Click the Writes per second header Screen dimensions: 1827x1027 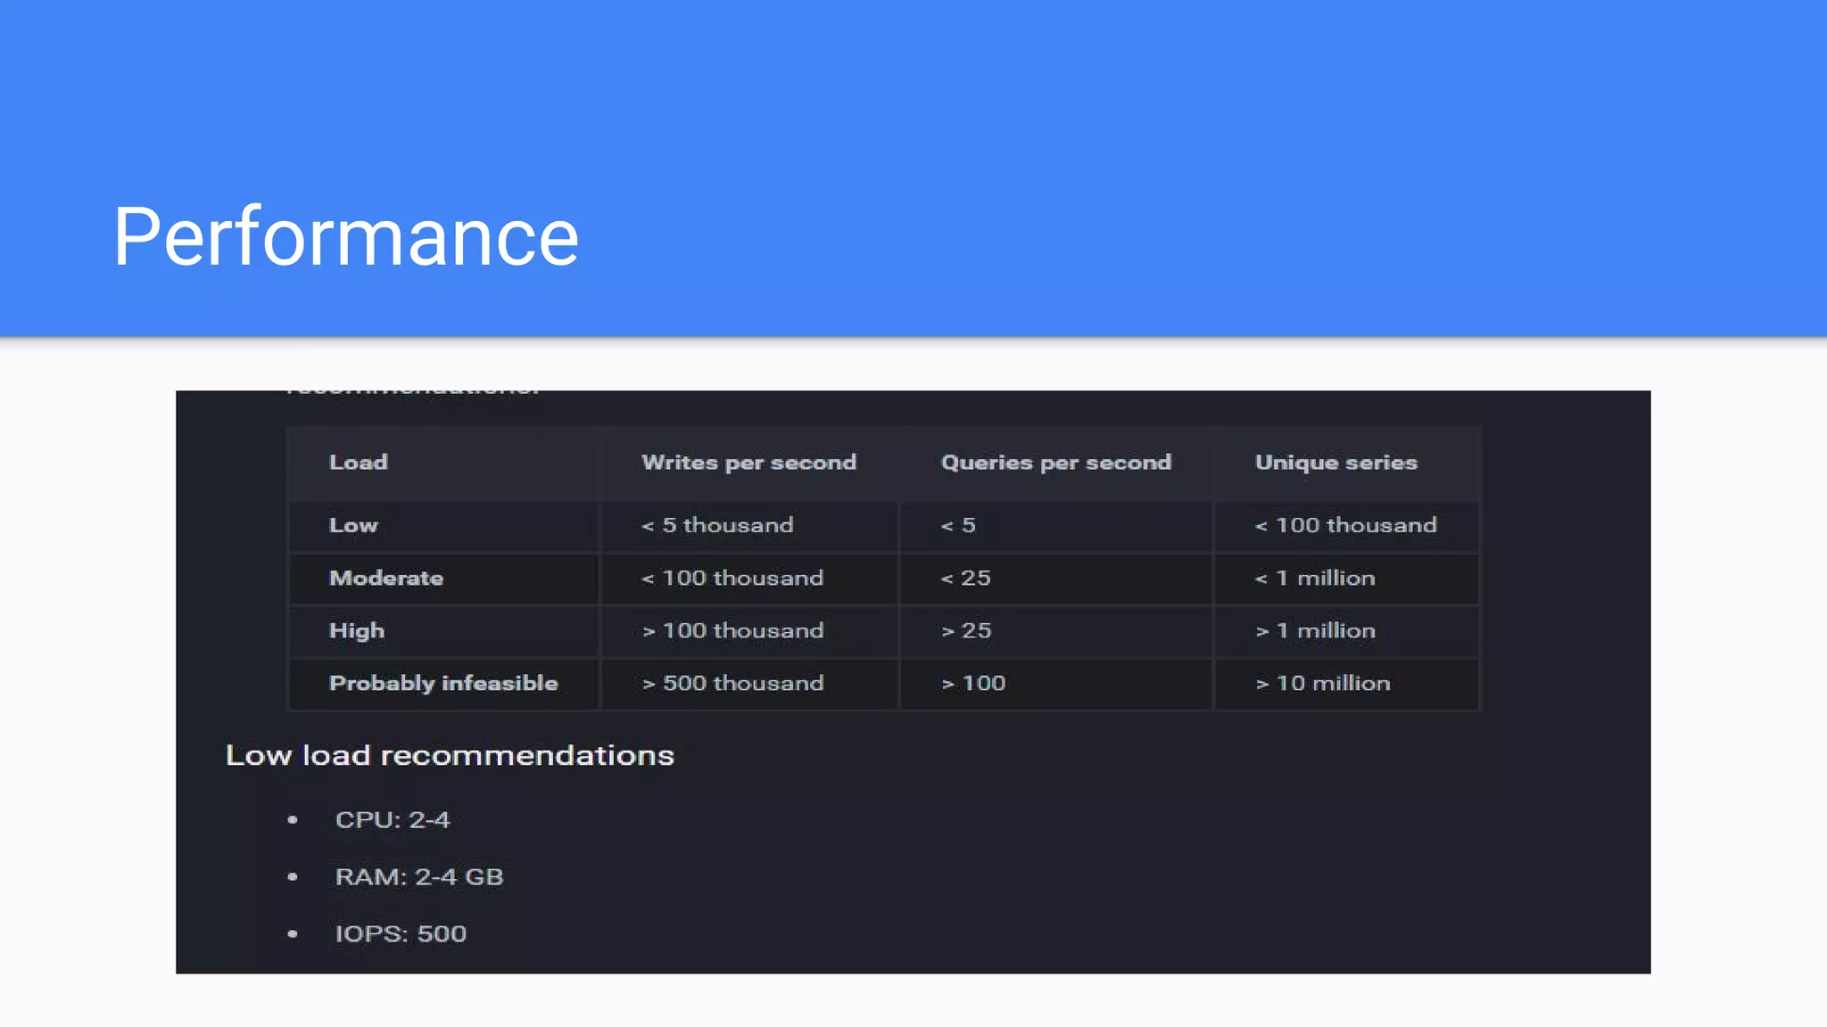pyautogui.click(x=748, y=463)
